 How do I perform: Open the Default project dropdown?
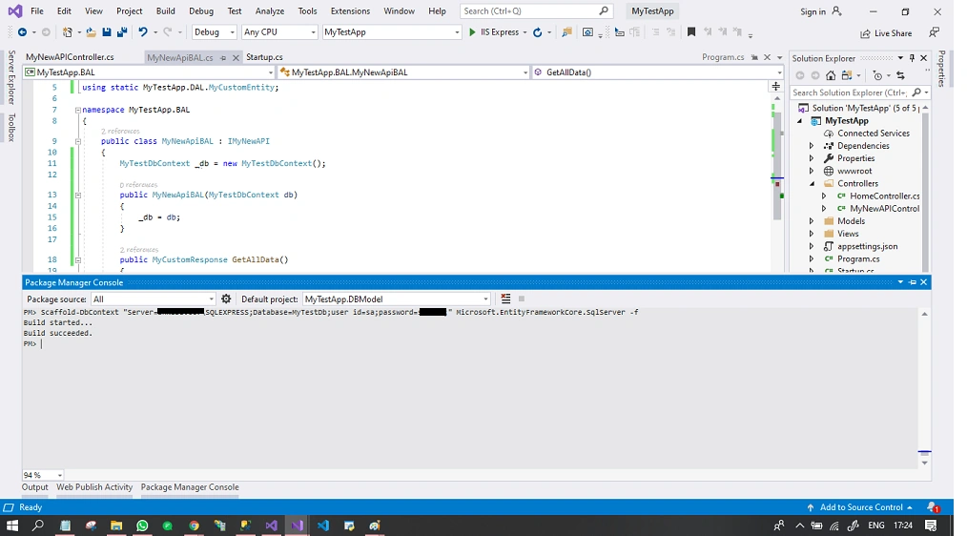click(397, 299)
